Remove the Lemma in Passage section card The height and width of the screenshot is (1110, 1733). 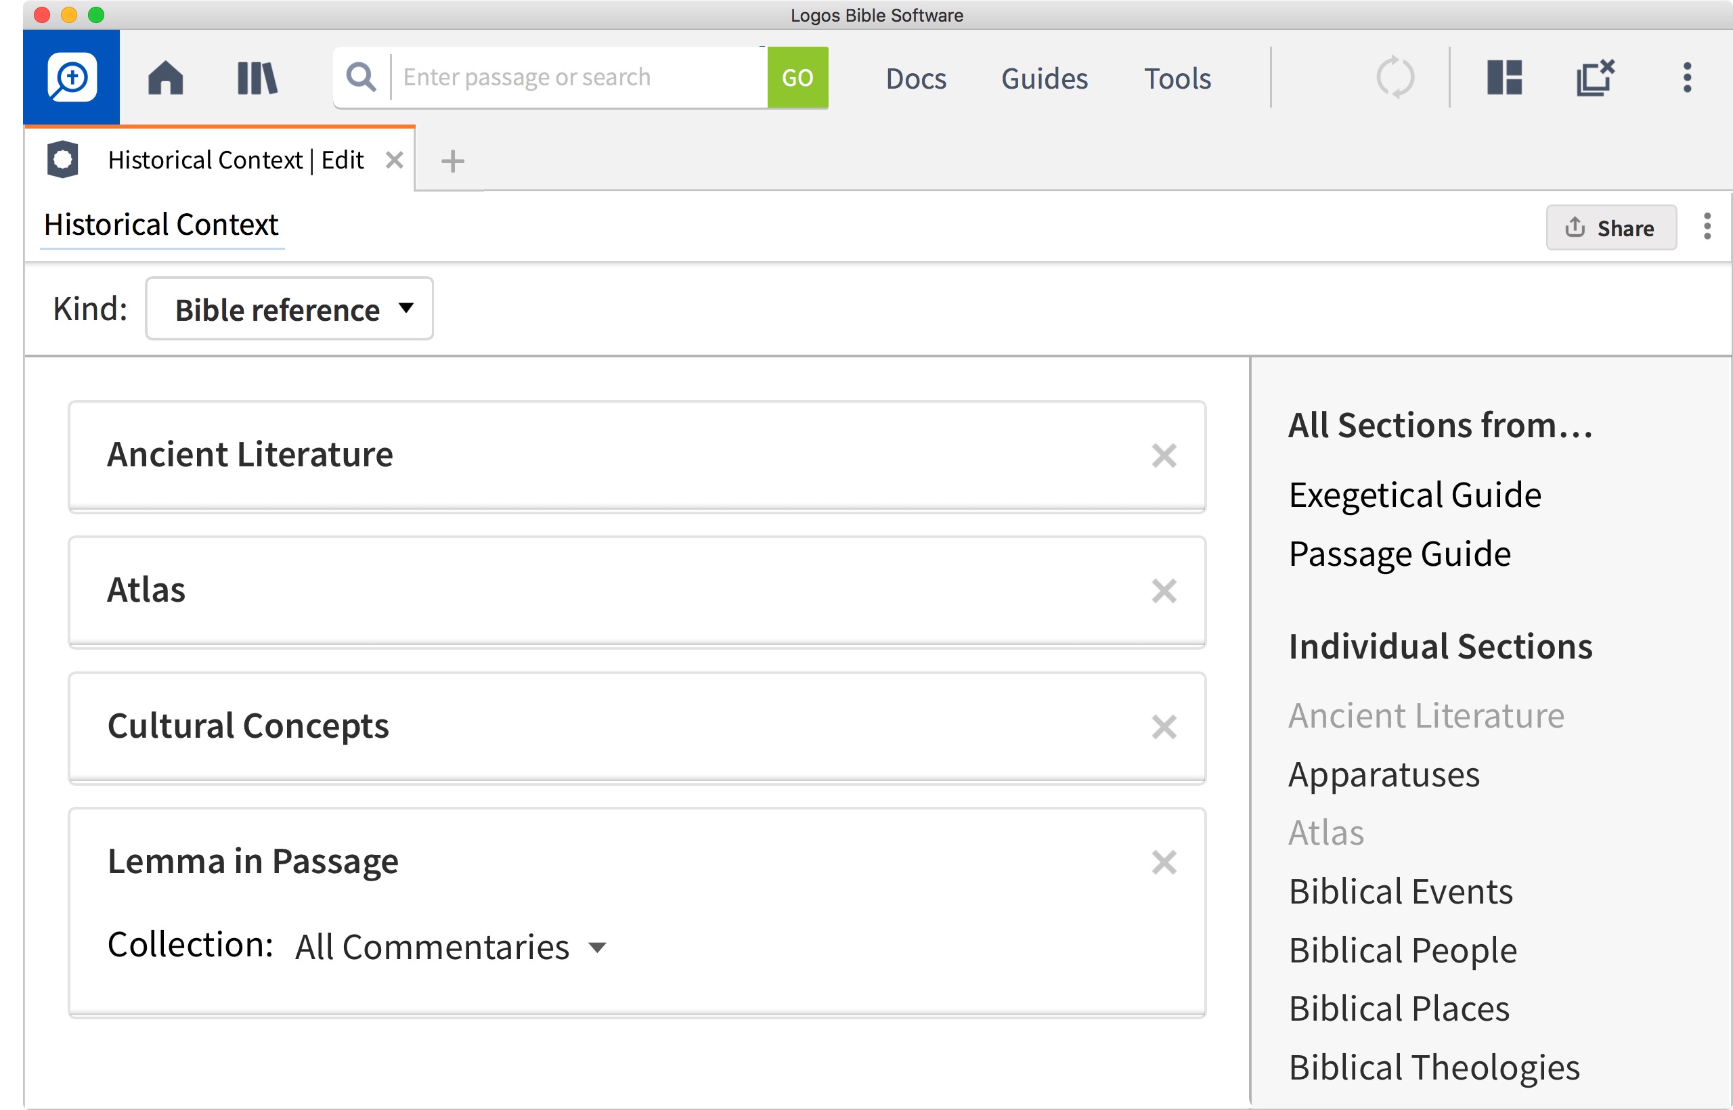[x=1164, y=862]
